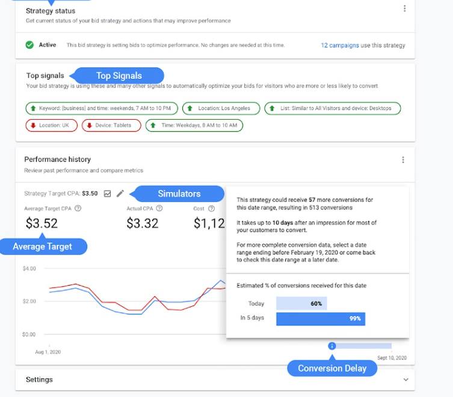
Task: Select the Keyword business weekends signal chip
Action: (102, 108)
